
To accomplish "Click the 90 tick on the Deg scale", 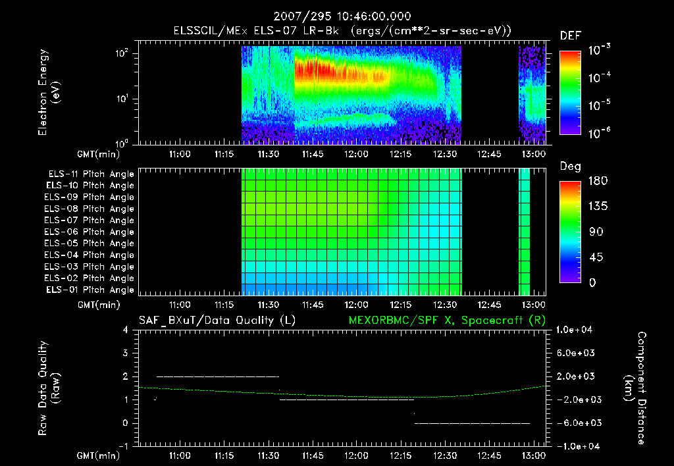I will [596, 232].
